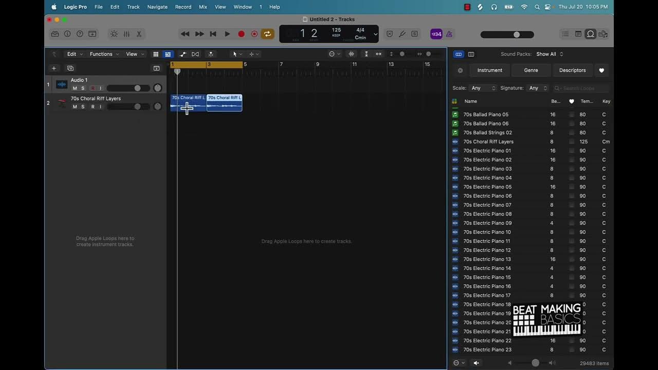The width and height of the screenshot is (658, 370).
Task: Mute the Audio 1 track
Action: tap(75, 88)
